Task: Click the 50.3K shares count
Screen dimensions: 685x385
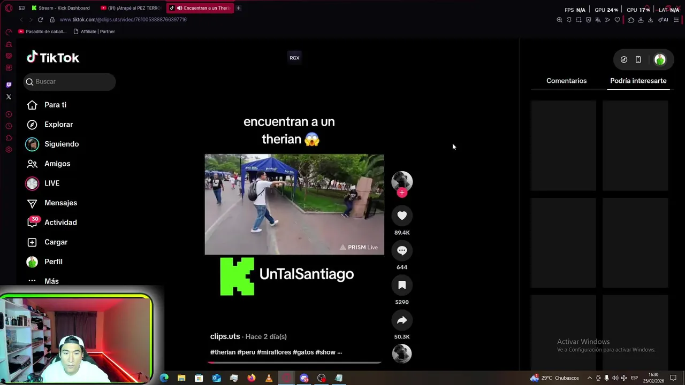Action: pos(402,337)
